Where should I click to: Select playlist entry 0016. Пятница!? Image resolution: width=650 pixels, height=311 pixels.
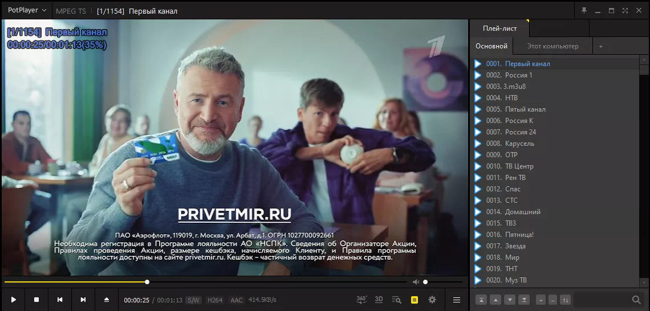(555, 235)
